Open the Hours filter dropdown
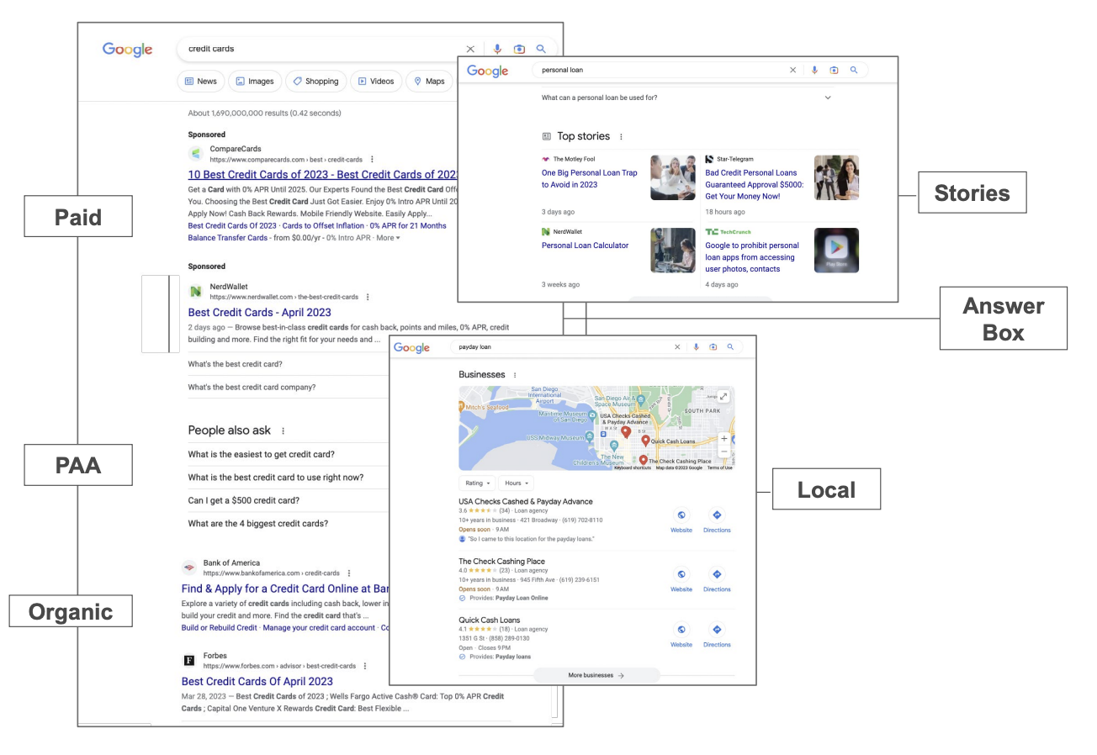This screenshot has height=755, width=1097. 515,483
